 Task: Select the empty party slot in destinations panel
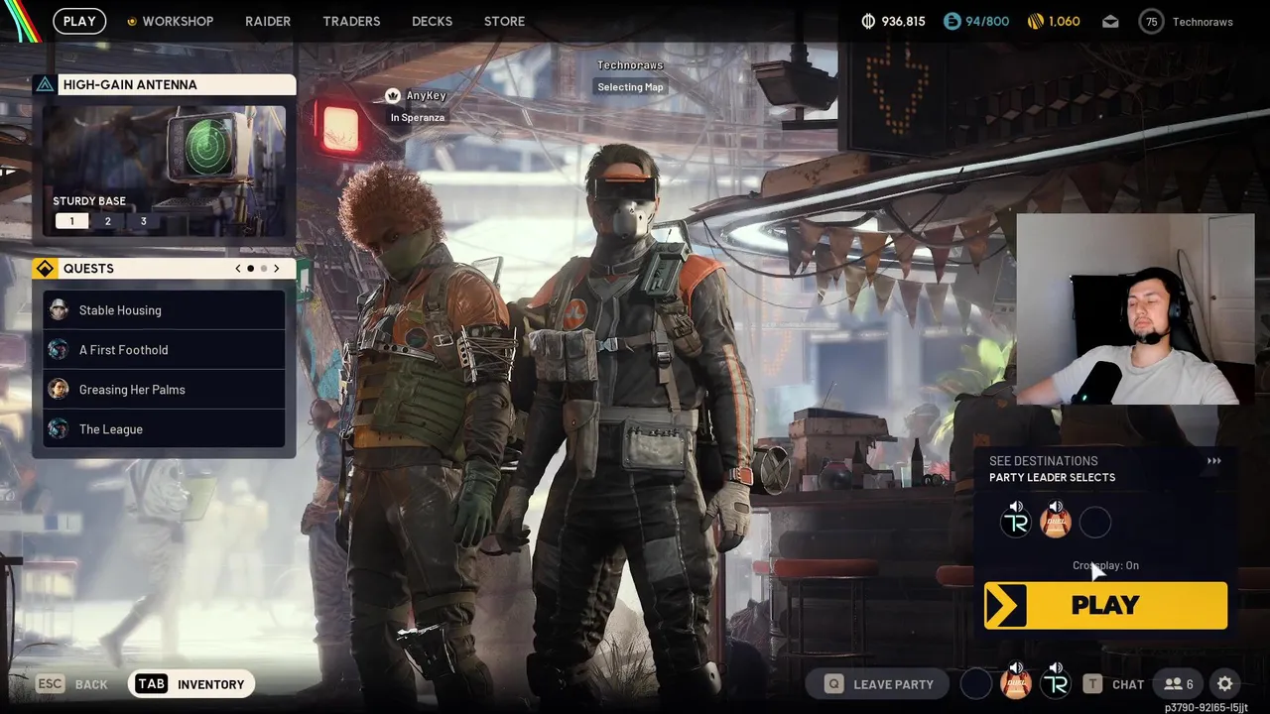click(x=1094, y=523)
